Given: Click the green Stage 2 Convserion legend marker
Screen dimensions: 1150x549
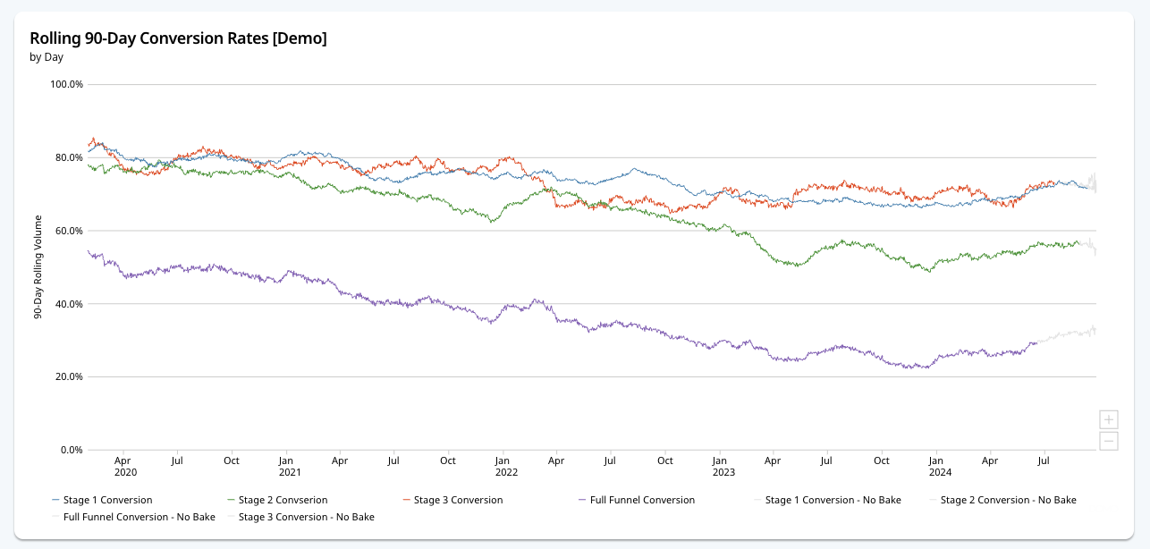Looking at the screenshot, I should (x=231, y=500).
